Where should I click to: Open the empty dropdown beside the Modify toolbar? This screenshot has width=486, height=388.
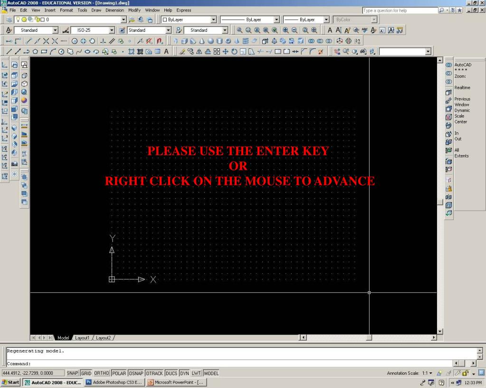(x=428, y=51)
